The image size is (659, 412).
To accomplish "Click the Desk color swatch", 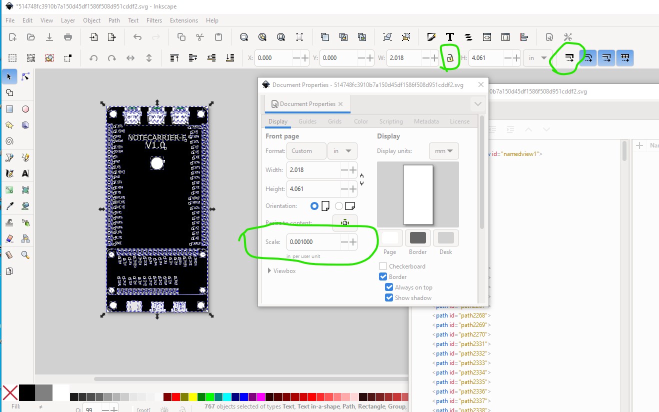I will coord(445,238).
